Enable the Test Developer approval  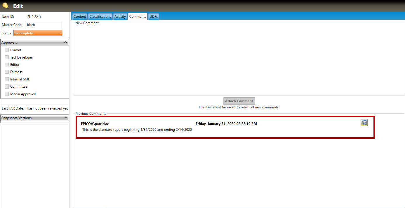pyautogui.click(x=7, y=57)
